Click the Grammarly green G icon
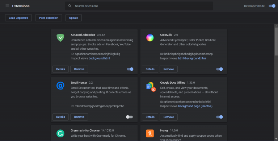 point(60,133)
